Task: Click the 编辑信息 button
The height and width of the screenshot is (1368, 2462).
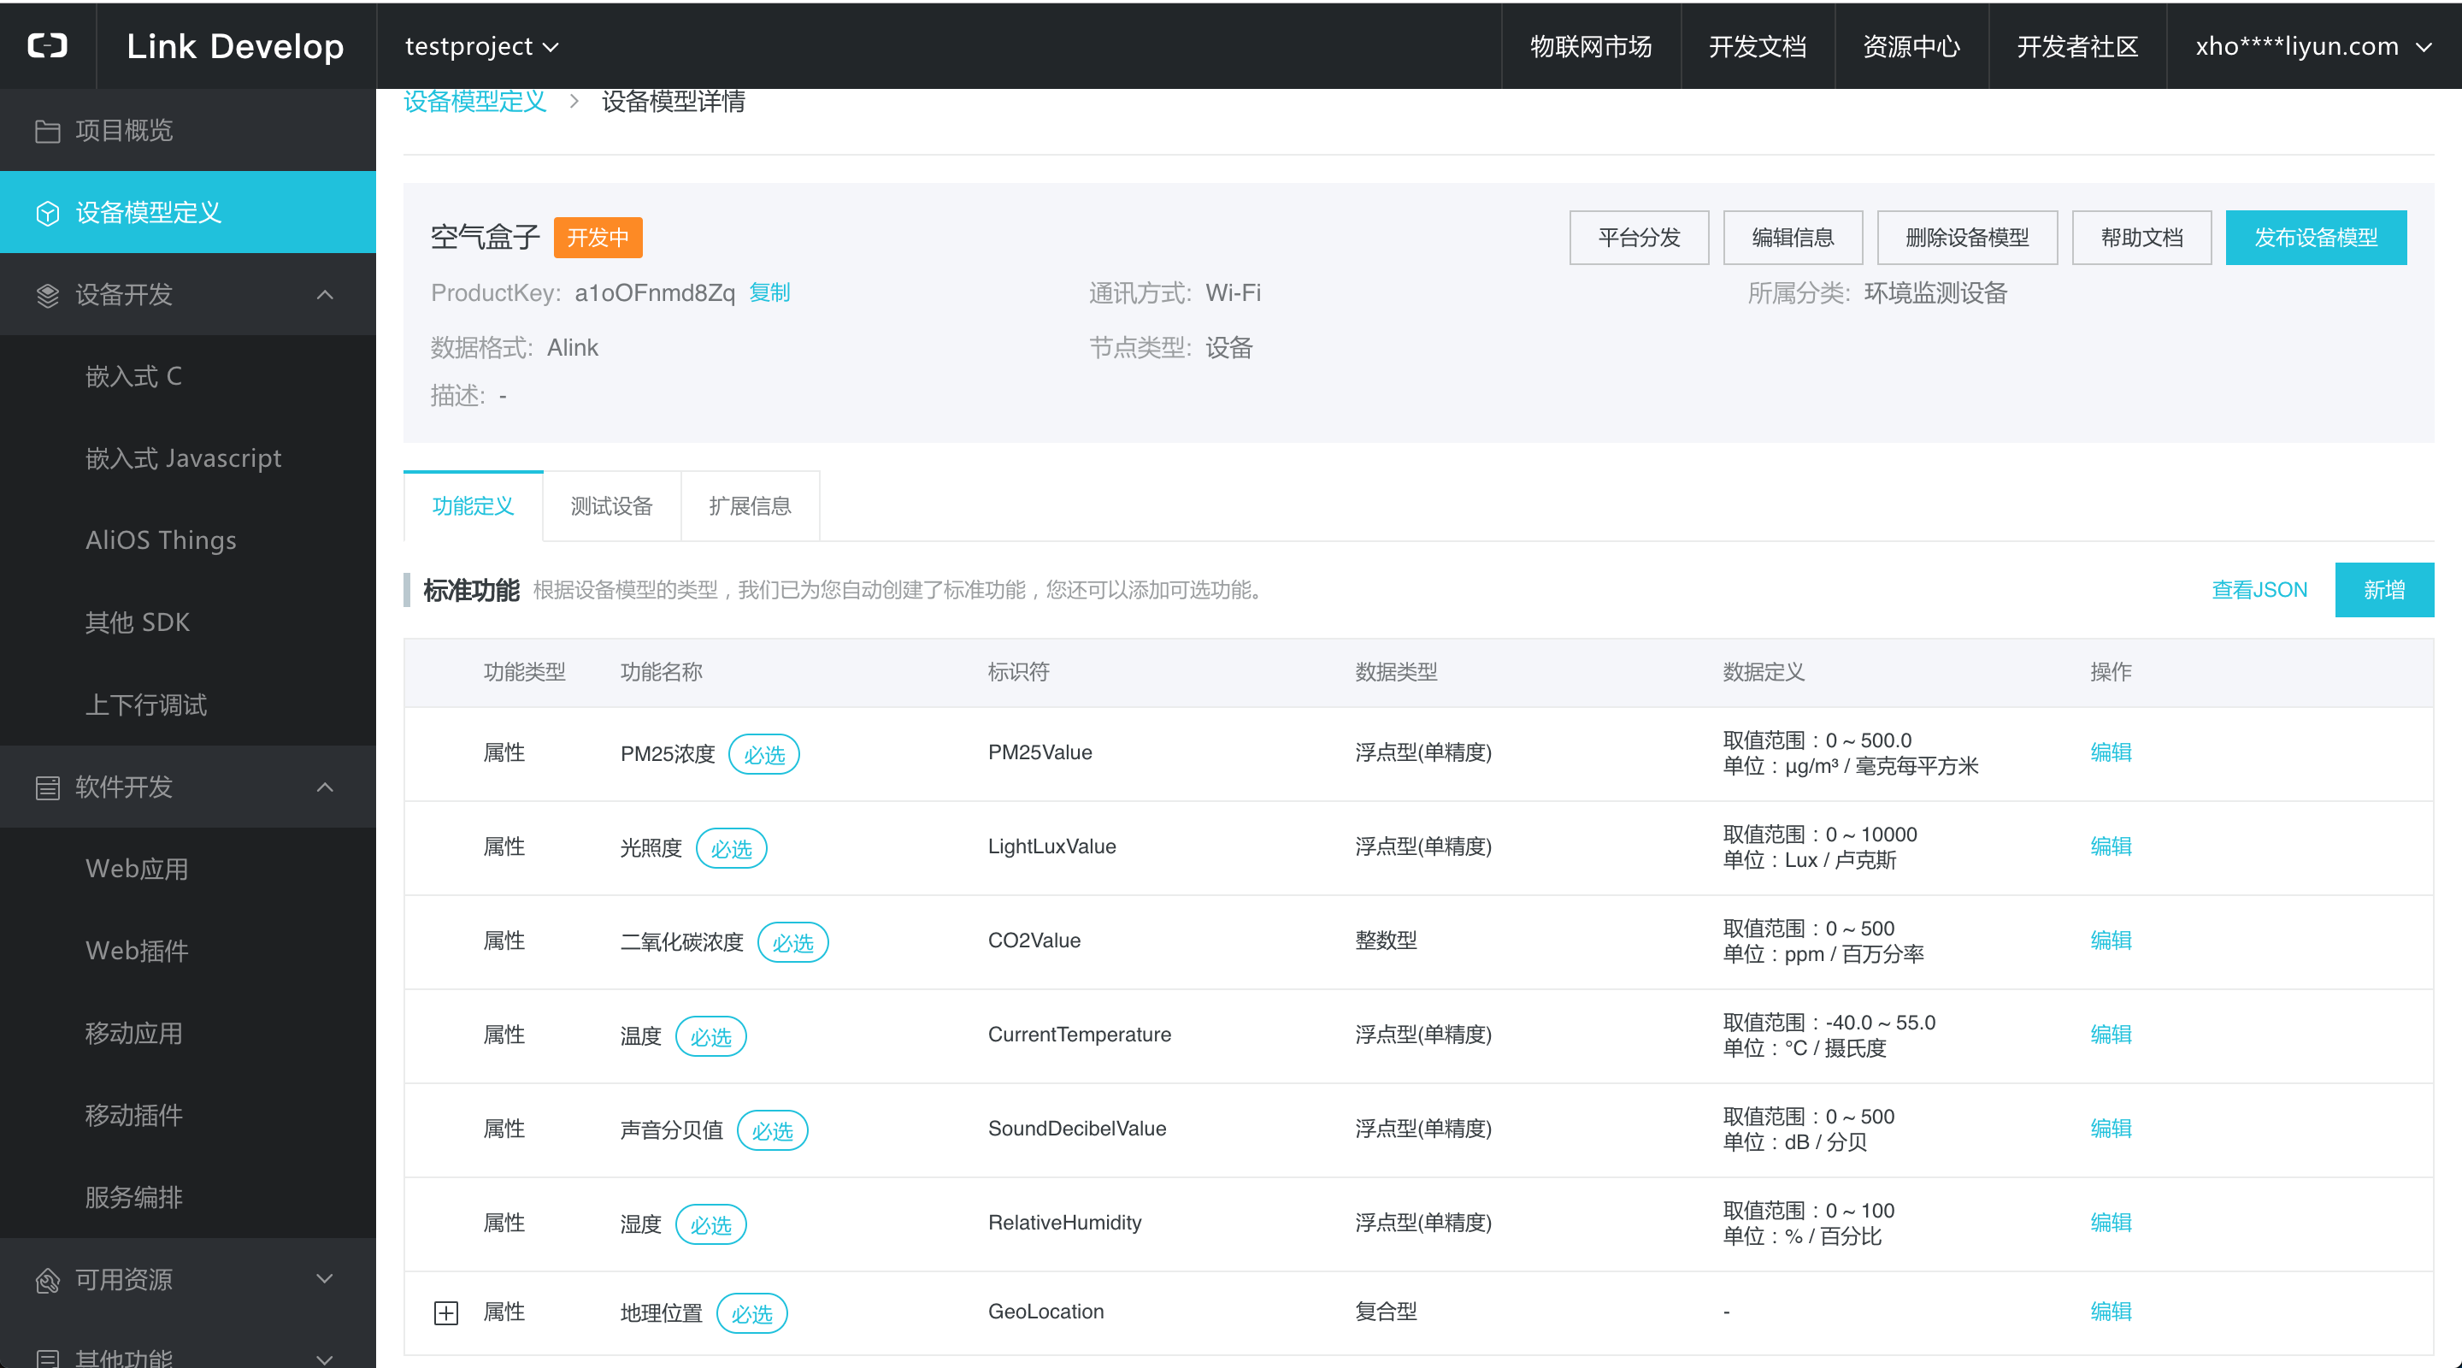Action: [x=1793, y=237]
